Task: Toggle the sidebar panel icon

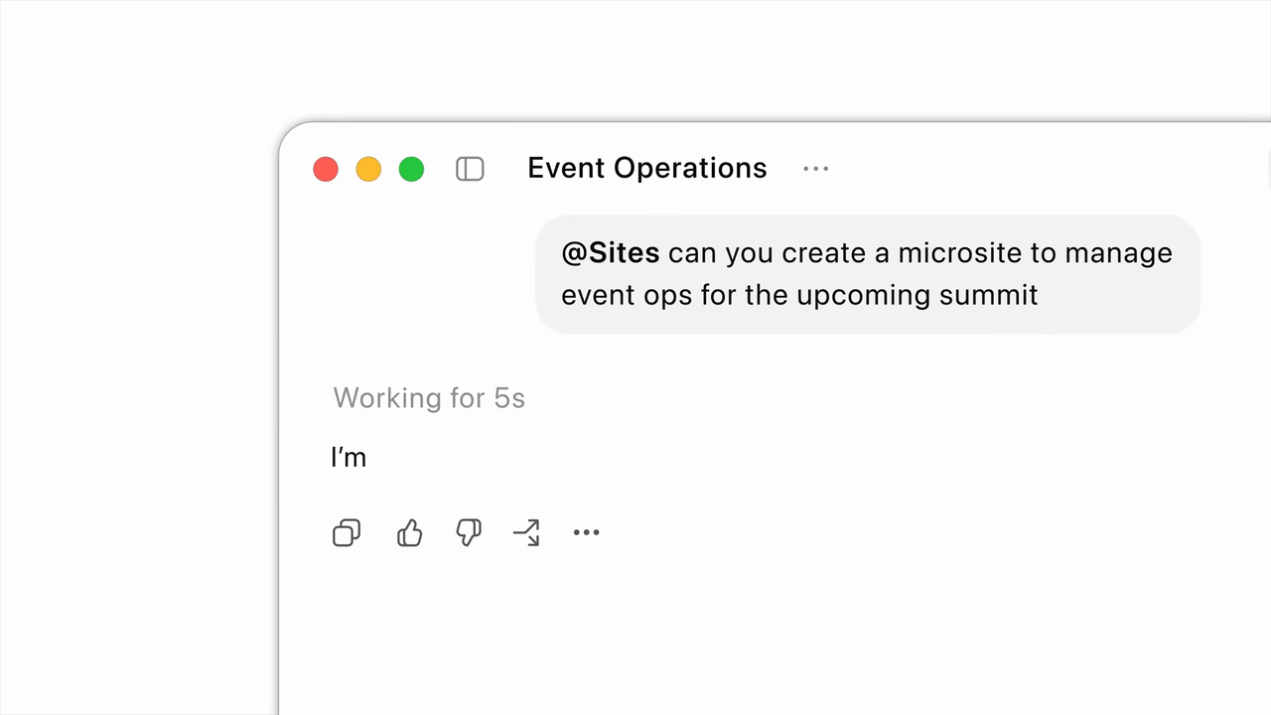Action: pos(470,169)
